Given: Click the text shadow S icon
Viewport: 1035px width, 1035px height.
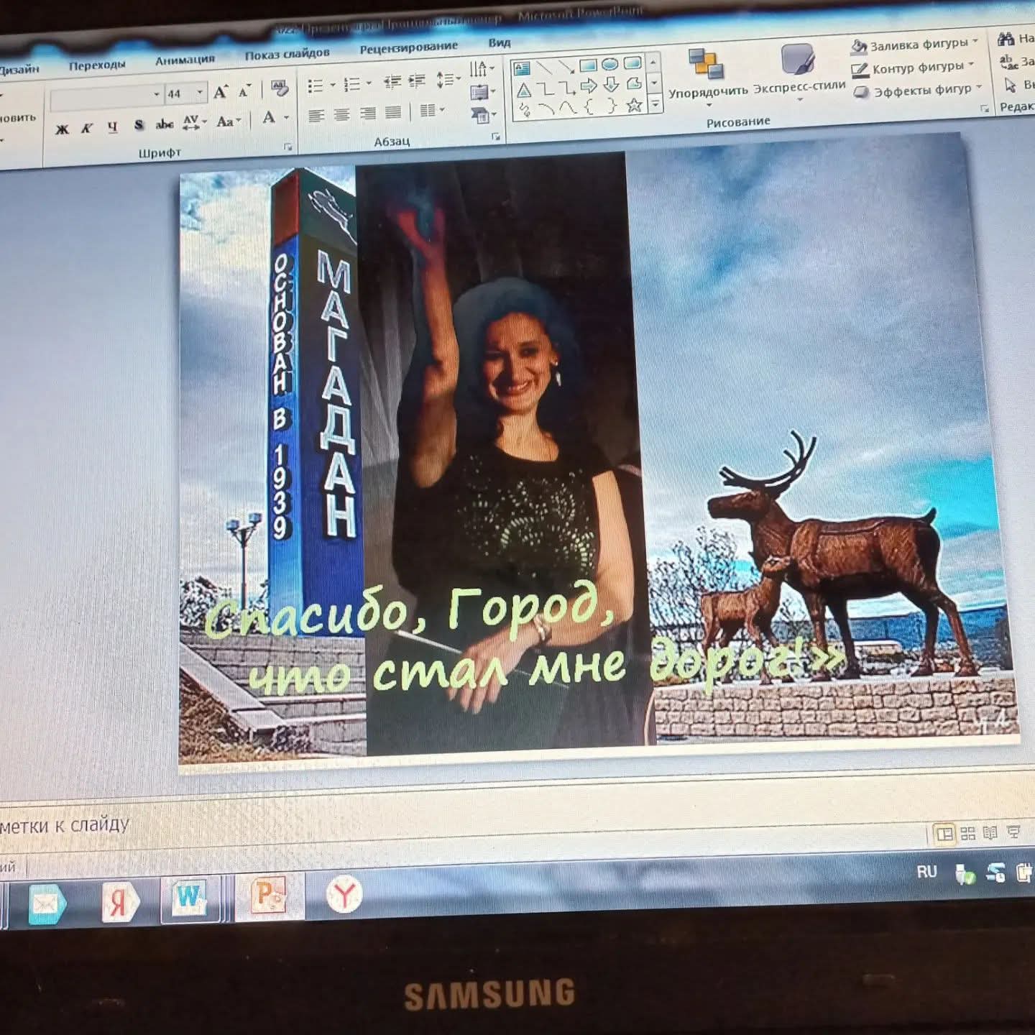Looking at the screenshot, I should tap(139, 125).
